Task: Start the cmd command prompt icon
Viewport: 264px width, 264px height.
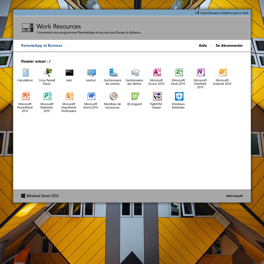Action: (69, 73)
